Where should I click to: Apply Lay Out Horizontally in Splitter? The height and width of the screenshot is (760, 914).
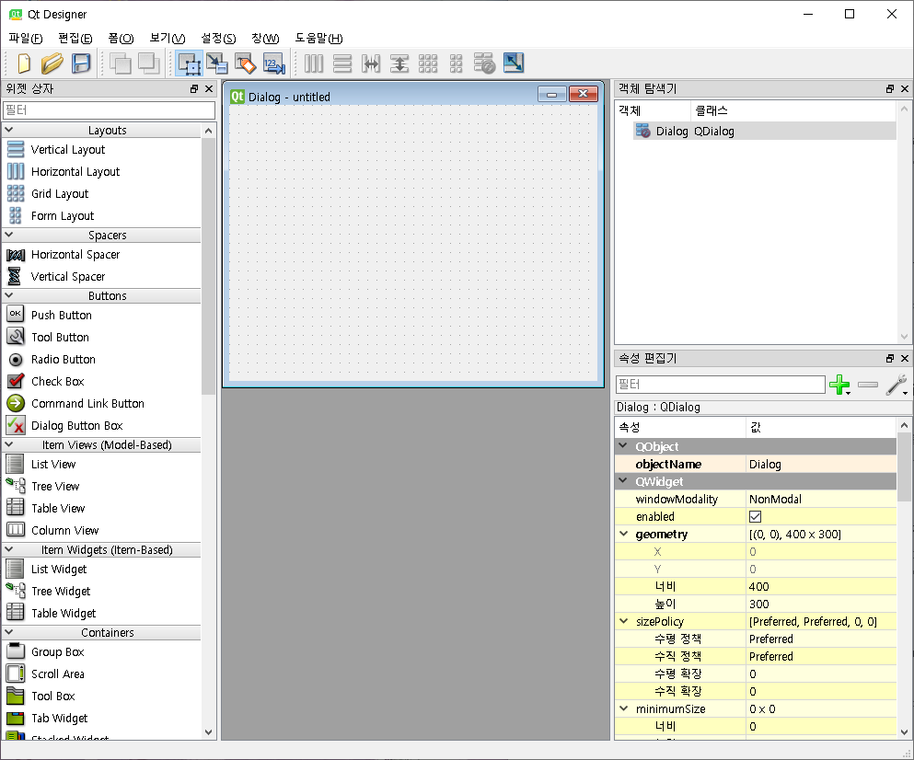[x=371, y=63]
